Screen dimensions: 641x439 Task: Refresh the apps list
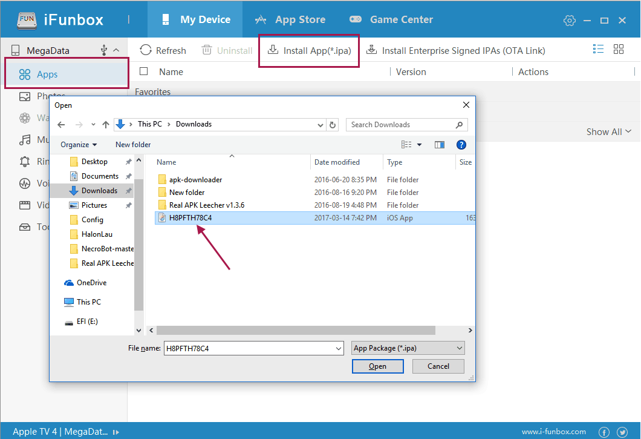163,50
